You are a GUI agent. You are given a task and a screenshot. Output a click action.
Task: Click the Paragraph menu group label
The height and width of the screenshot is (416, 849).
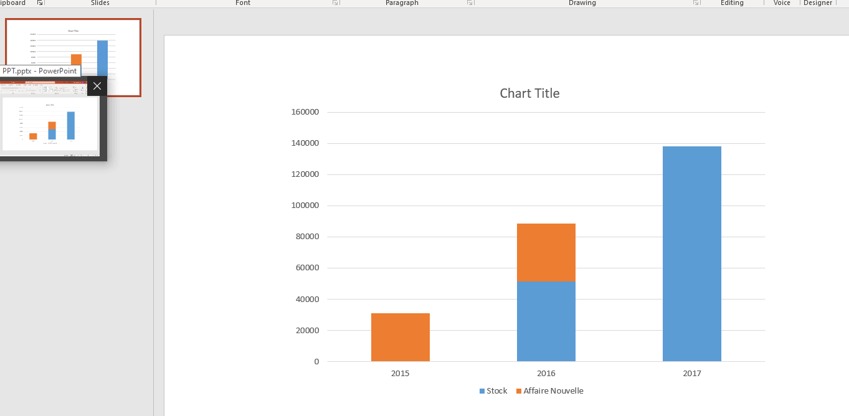pyautogui.click(x=402, y=2)
